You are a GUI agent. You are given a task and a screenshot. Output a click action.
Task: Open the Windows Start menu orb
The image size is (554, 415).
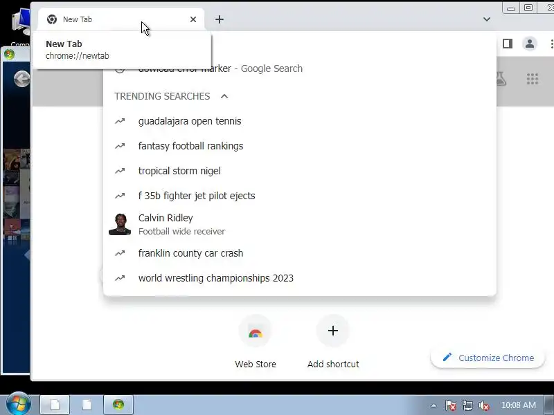(x=19, y=404)
